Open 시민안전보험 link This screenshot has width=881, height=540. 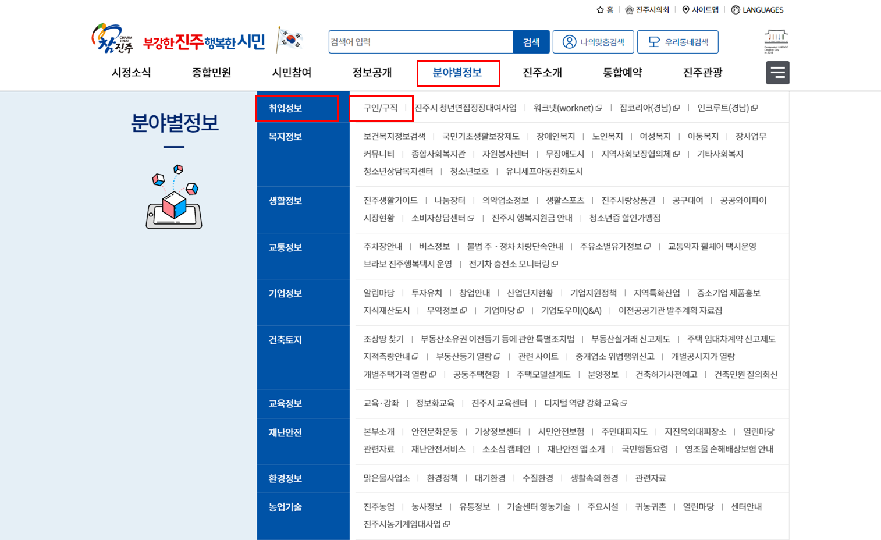[561, 431]
